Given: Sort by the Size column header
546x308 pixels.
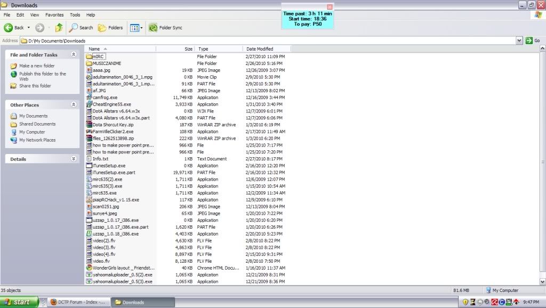Looking at the screenshot, I should pyautogui.click(x=175, y=48).
